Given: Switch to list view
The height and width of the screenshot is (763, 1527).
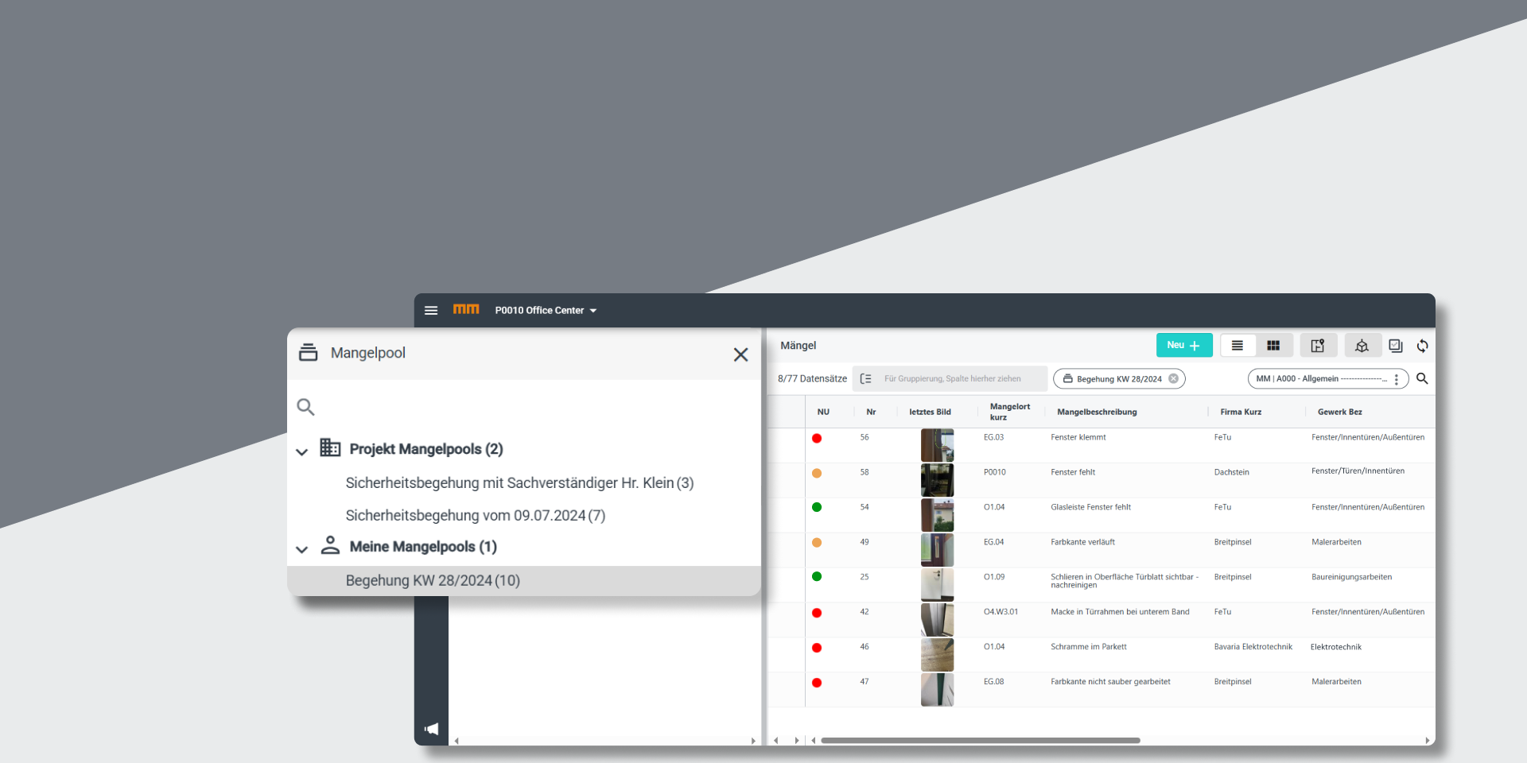Looking at the screenshot, I should [x=1238, y=346].
